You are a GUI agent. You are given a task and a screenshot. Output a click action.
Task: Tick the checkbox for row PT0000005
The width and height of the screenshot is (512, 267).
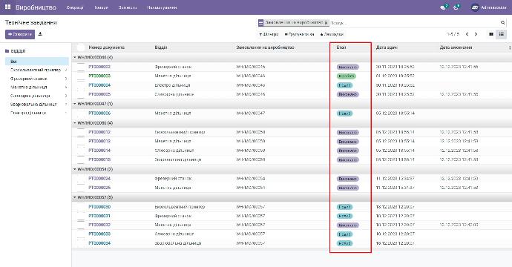click(81, 94)
